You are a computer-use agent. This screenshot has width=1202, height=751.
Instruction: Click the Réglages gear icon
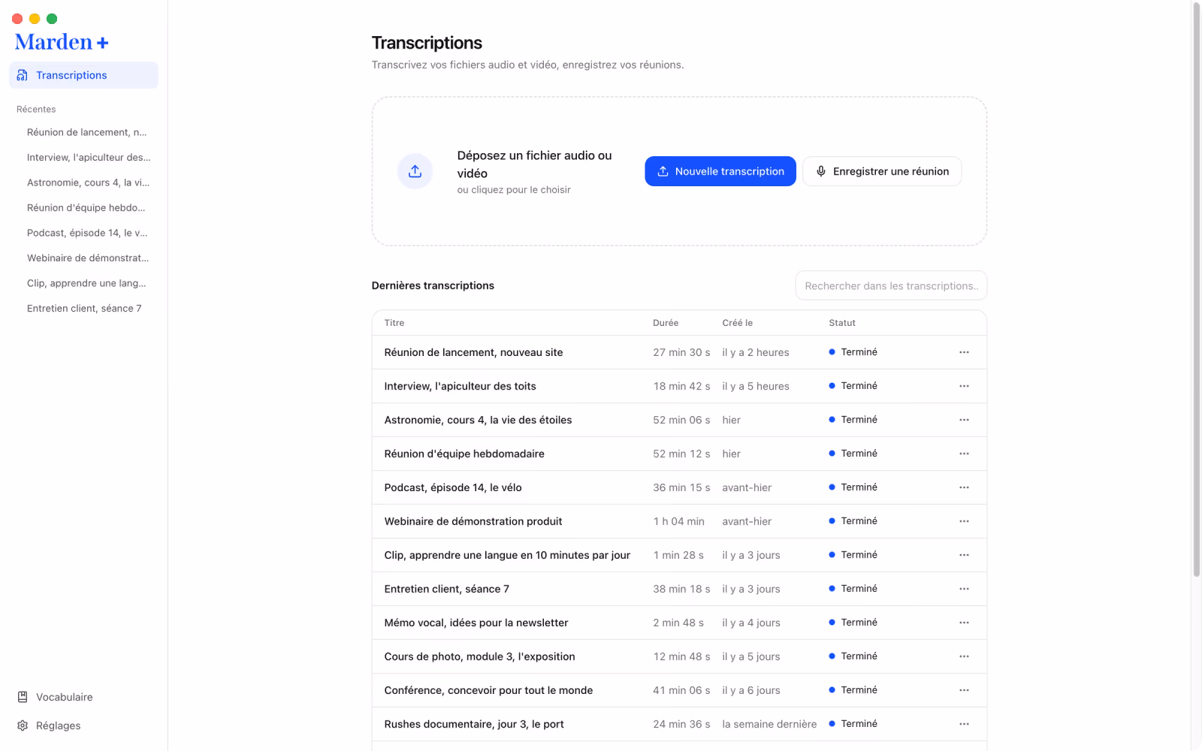tap(23, 725)
